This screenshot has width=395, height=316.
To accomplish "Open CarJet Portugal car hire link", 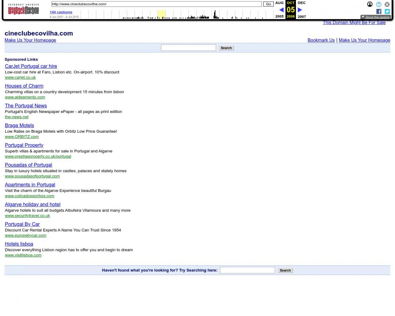I will coord(31,66).
